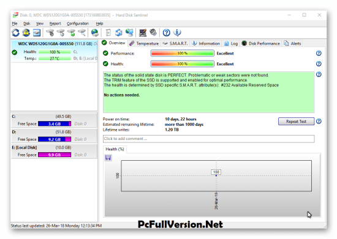Select the D: partition row (51.8 GB)
Screen dimensions: 337x239
[x=54, y=136]
